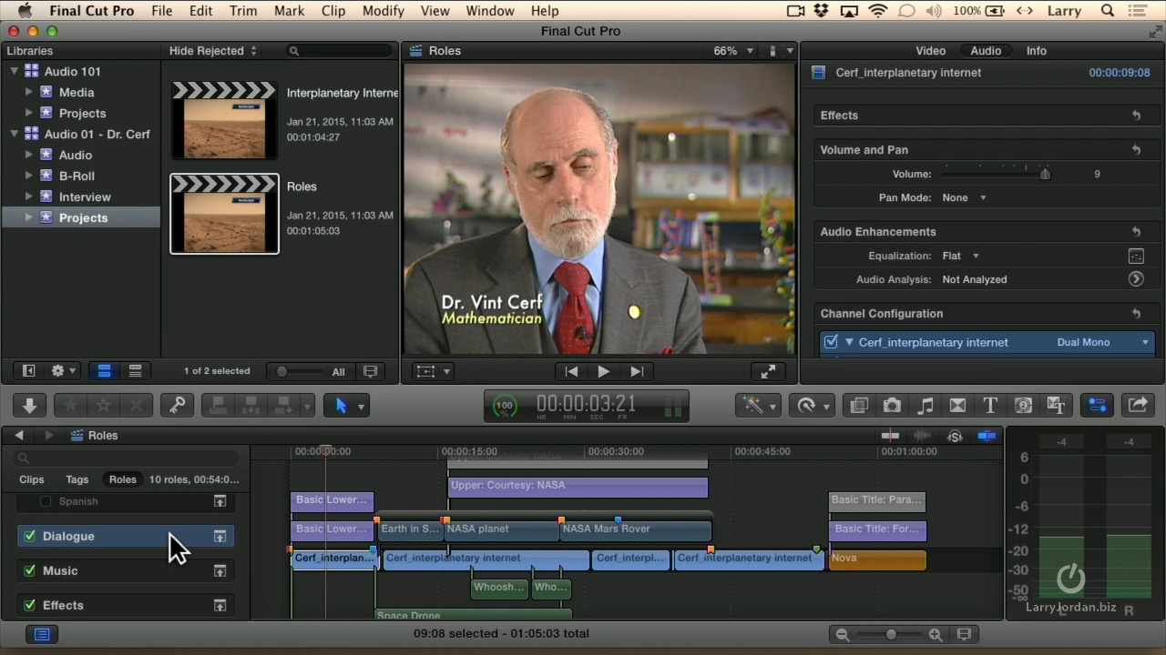Image resolution: width=1166 pixels, height=655 pixels.
Task: Open the Generators Browser
Action: pyautogui.click(x=1023, y=406)
